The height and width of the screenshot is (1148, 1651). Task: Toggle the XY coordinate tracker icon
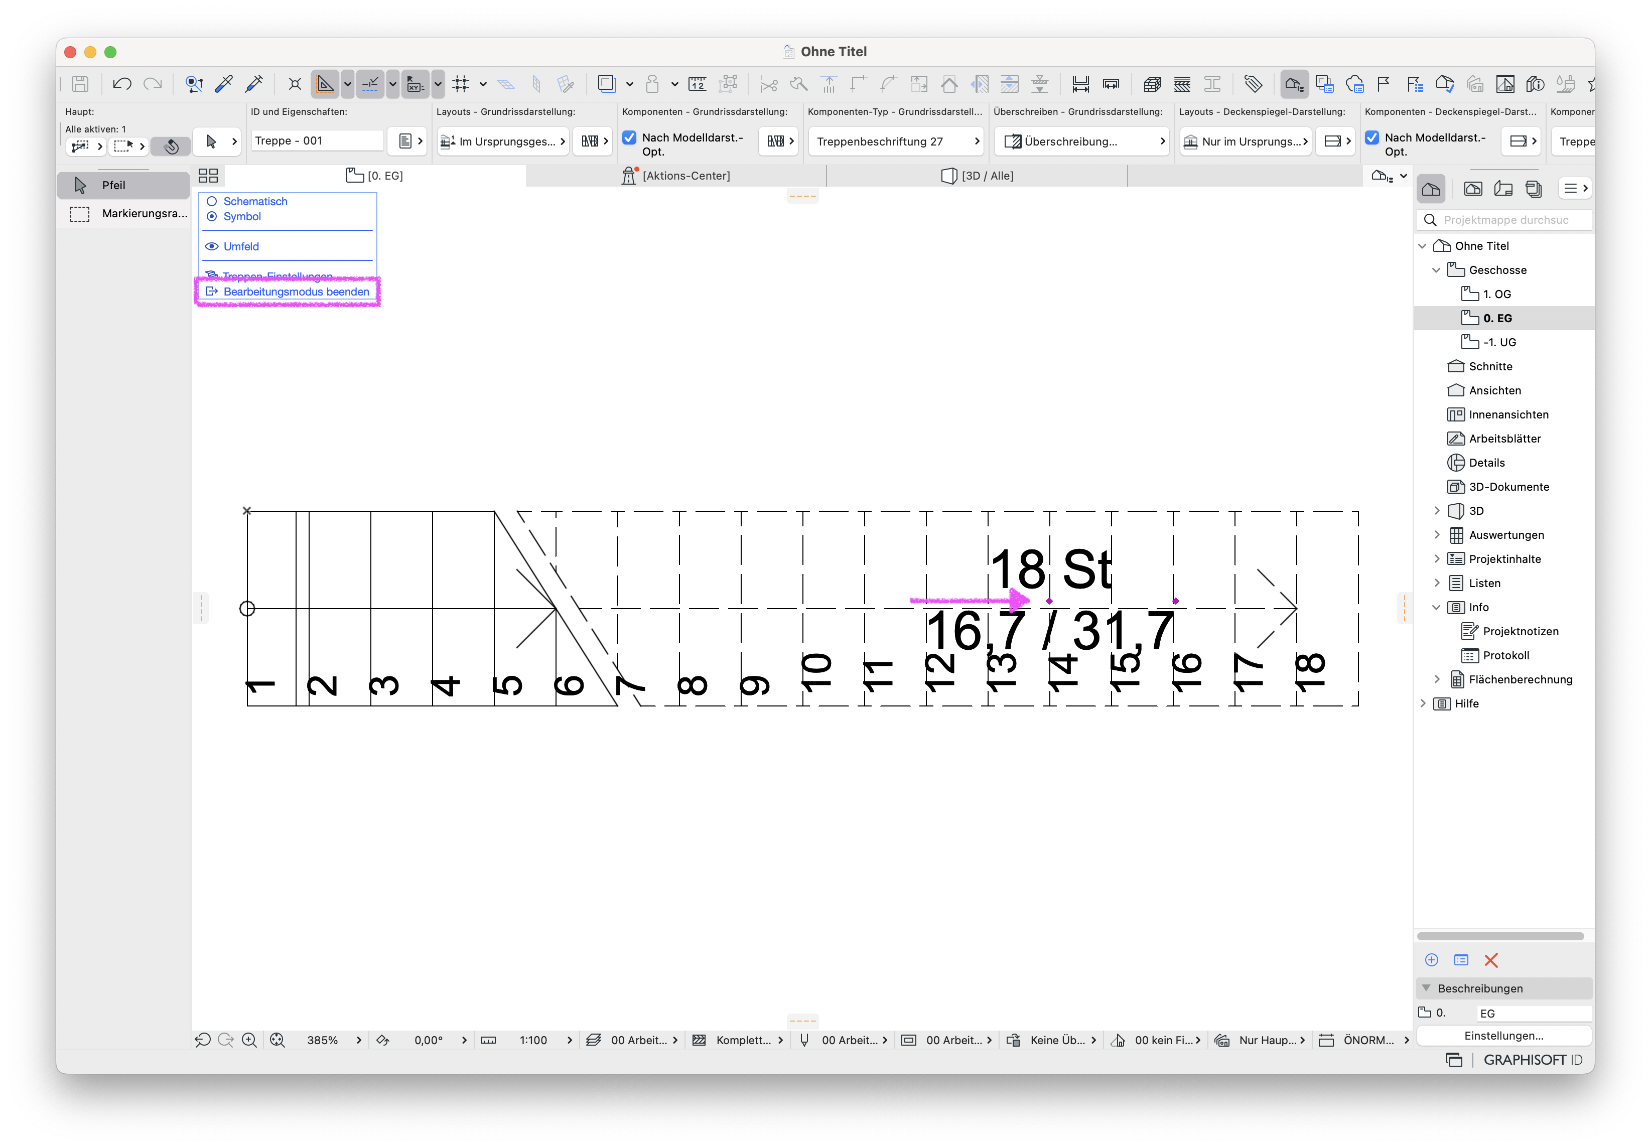(416, 84)
